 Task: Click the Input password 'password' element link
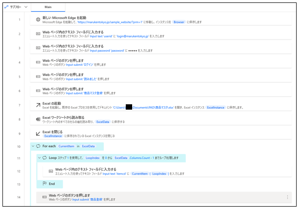107,51
